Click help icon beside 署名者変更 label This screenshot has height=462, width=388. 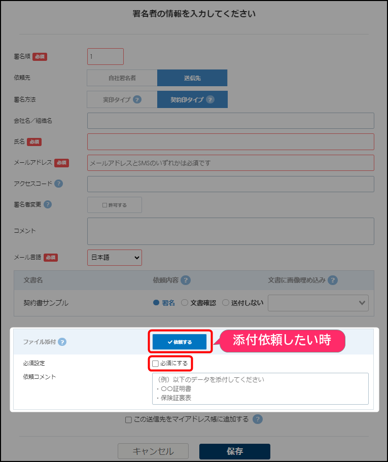click(48, 204)
